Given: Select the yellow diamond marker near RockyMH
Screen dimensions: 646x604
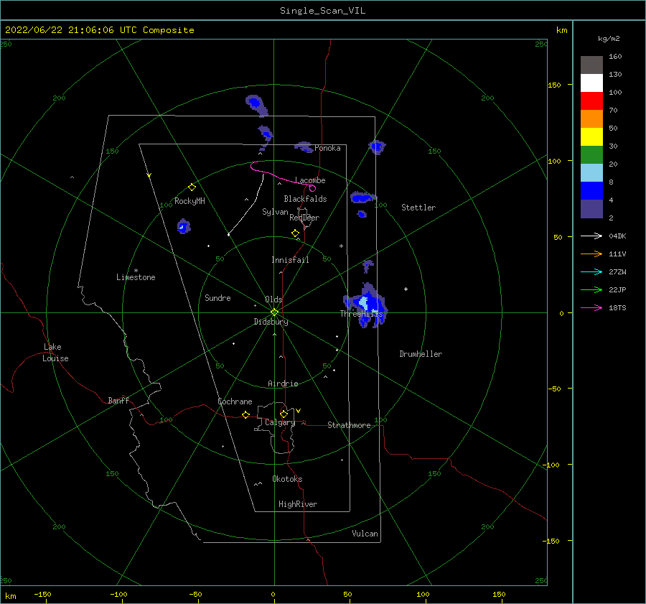Looking at the screenshot, I should coord(192,187).
